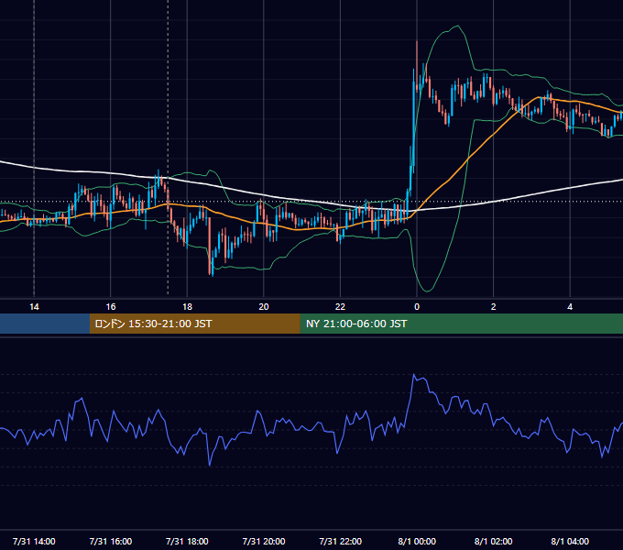Viewport: 623px width, 550px height.
Task: Click the 0 hour label on price chart axis
Action: pyautogui.click(x=417, y=307)
